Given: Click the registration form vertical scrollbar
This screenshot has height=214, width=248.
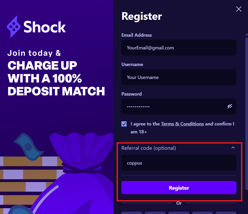Looking at the screenshot, I should (x=246, y=106).
